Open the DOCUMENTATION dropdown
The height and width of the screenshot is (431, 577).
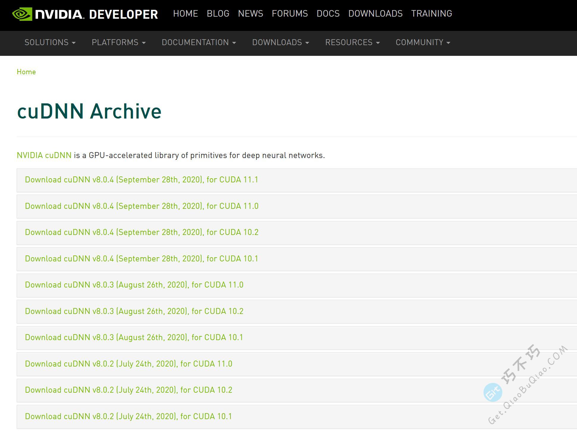199,42
